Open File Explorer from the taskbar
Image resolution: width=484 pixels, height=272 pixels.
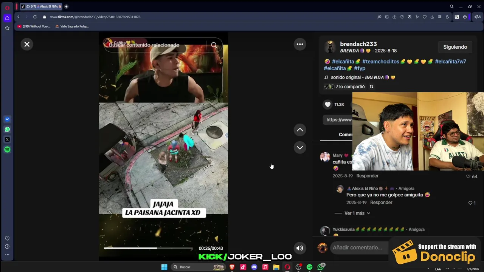(x=276, y=267)
